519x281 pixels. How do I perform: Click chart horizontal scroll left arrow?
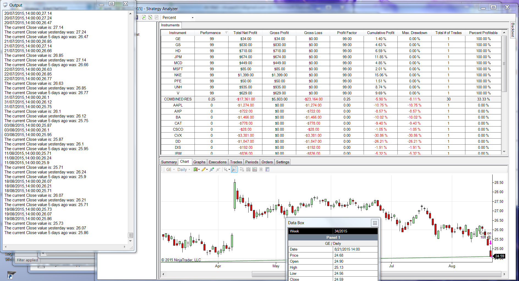[x=163, y=274]
